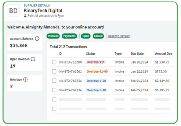Open invoice INV-BTD-767836
Image resolution: width=181 pixels, height=126 pixels.
tap(70, 90)
